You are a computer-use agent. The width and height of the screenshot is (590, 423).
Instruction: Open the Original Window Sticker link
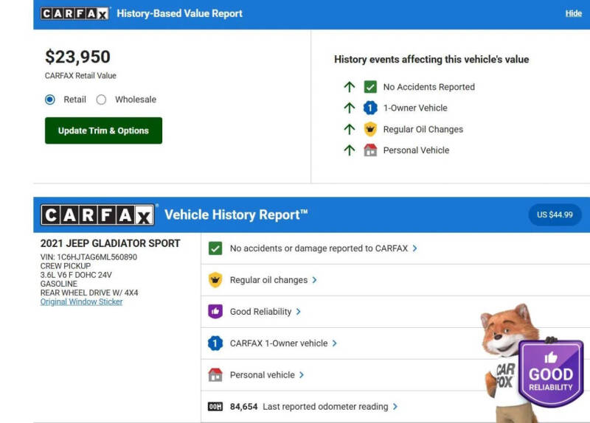(81, 302)
